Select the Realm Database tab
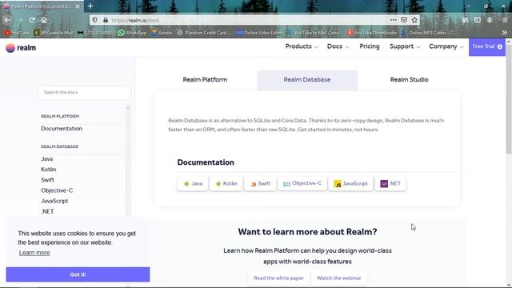The width and height of the screenshot is (512, 288). (x=307, y=80)
